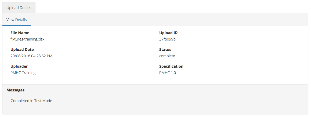Click the complete status value

click(x=167, y=56)
